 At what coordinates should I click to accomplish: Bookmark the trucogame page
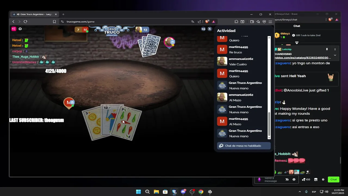click(x=54, y=22)
